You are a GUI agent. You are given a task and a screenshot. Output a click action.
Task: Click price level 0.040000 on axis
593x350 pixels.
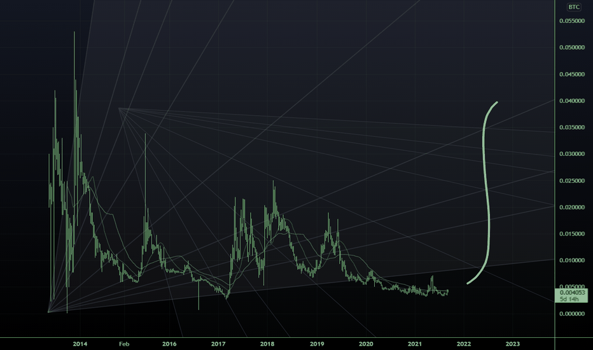pyautogui.click(x=572, y=101)
